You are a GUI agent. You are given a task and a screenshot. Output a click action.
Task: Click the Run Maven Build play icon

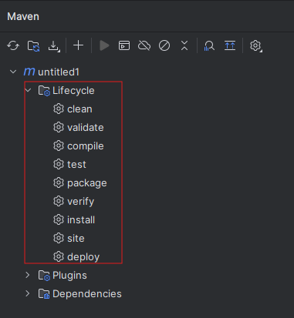click(x=104, y=45)
